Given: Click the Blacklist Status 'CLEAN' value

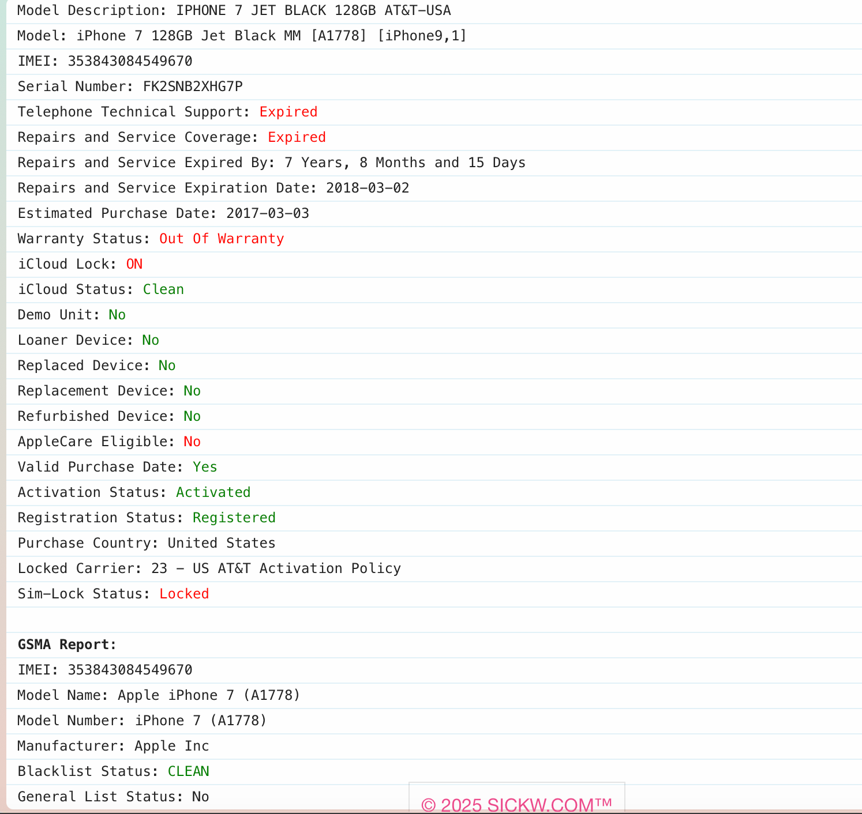Looking at the screenshot, I should [189, 771].
